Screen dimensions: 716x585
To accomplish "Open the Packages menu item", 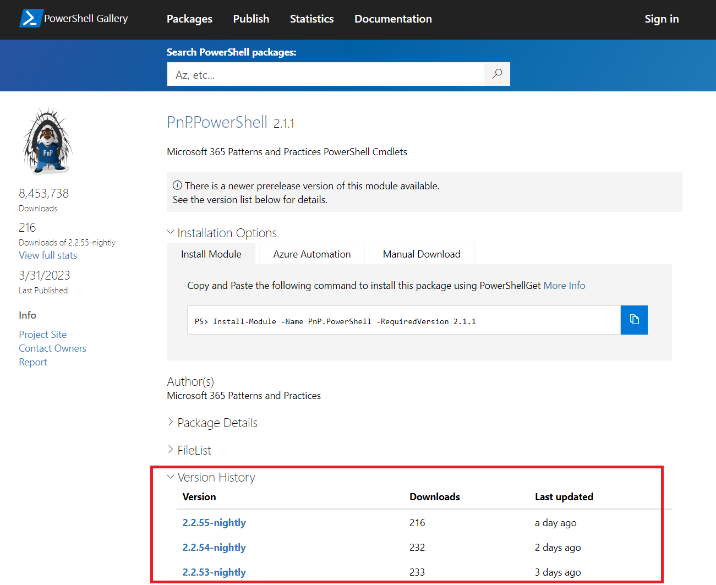I will coord(189,19).
